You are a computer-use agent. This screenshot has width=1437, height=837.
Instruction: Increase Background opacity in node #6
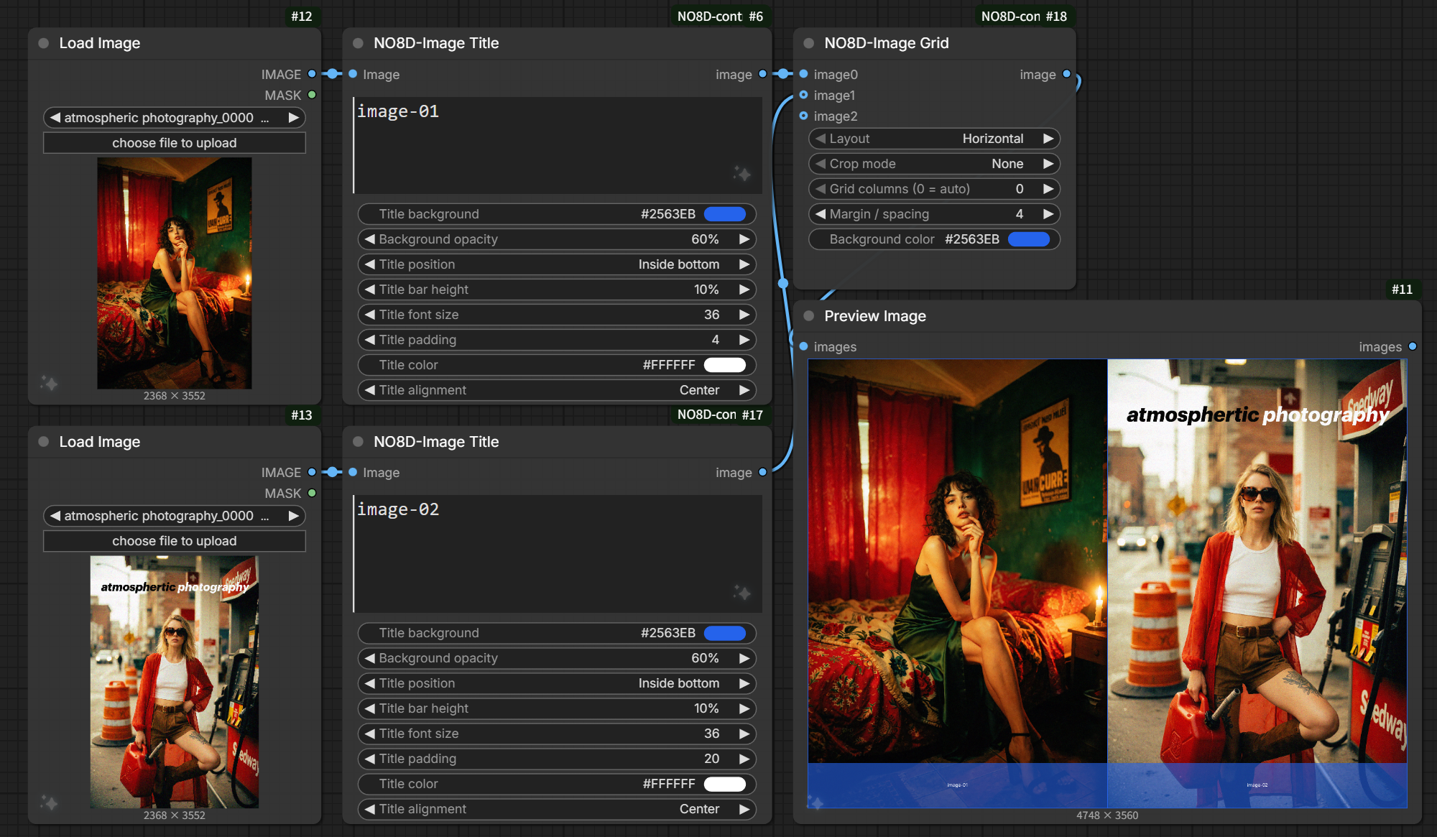coord(744,239)
